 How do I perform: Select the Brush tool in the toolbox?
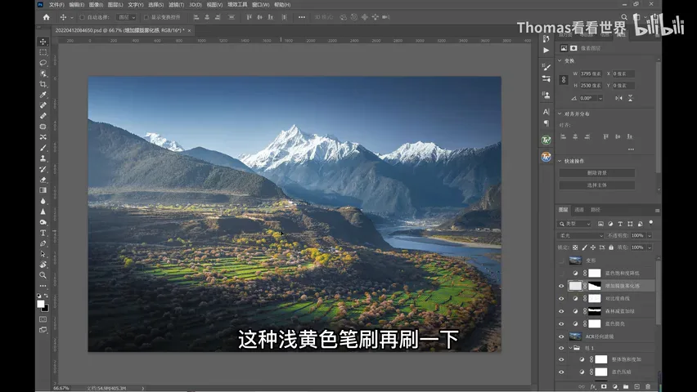[43, 148]
